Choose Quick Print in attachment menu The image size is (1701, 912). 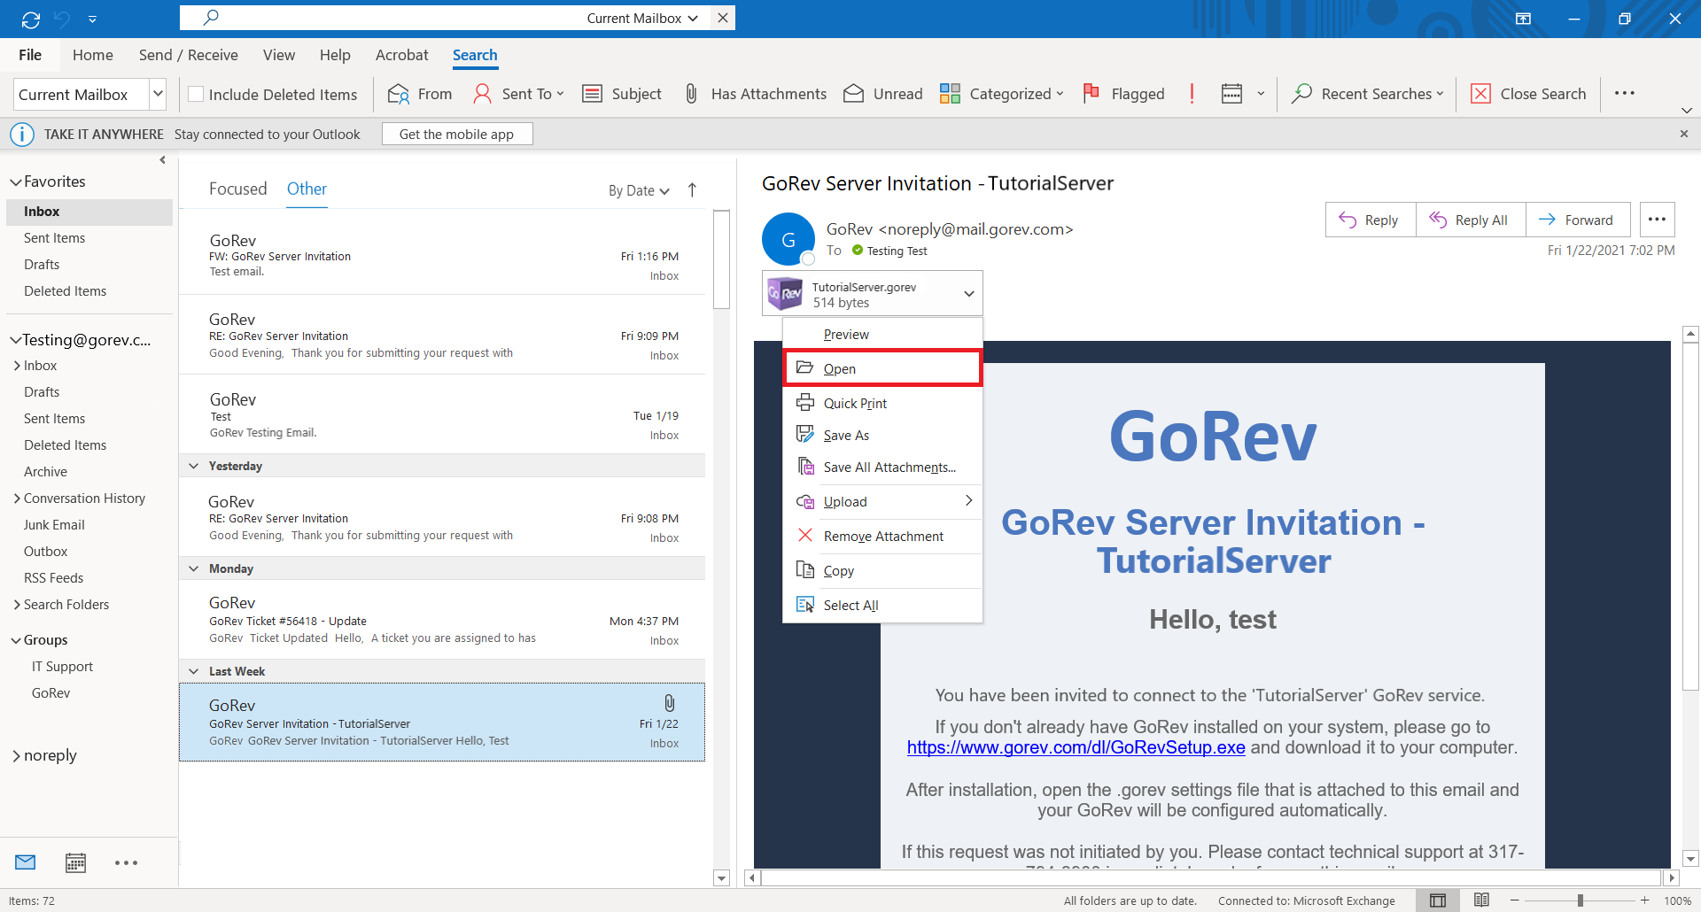[883, 403]
